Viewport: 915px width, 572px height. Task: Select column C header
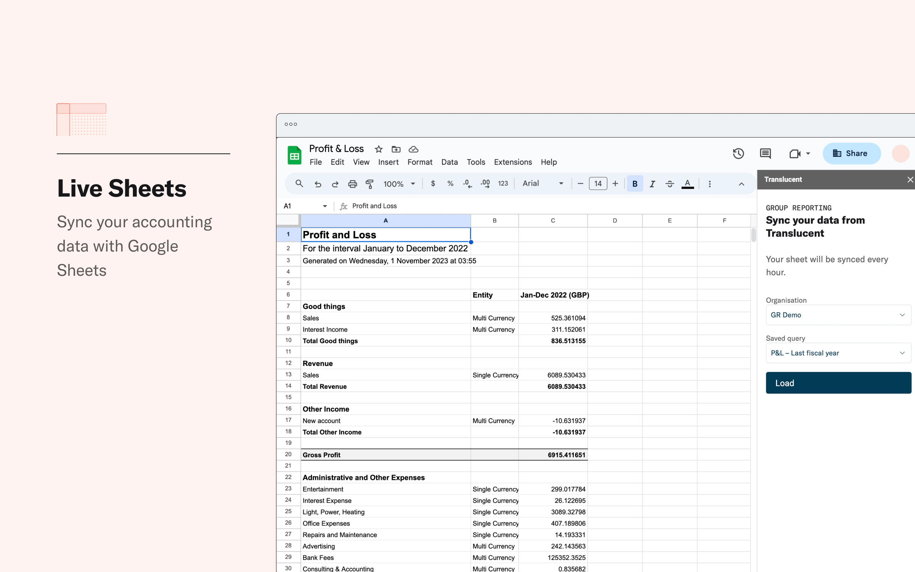(x=553, y=220)
